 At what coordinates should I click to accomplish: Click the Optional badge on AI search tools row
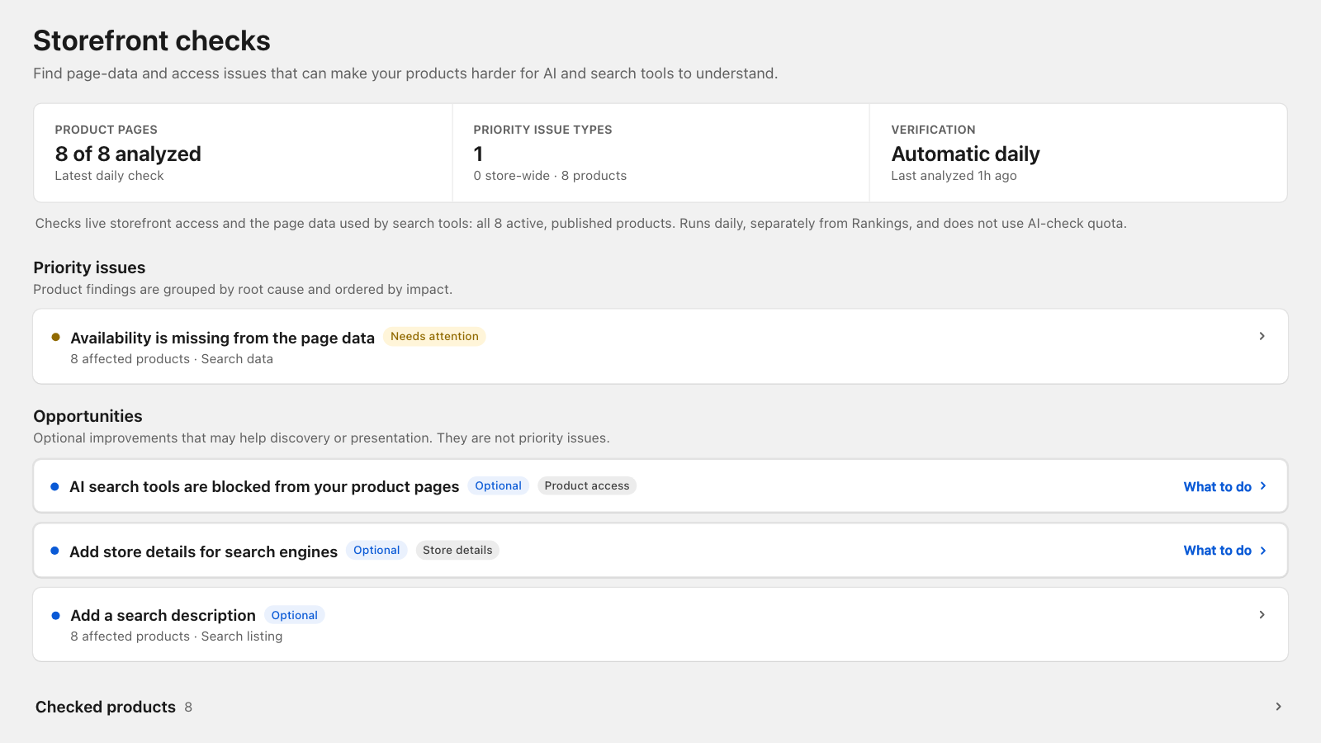click(x=498, y=485)
